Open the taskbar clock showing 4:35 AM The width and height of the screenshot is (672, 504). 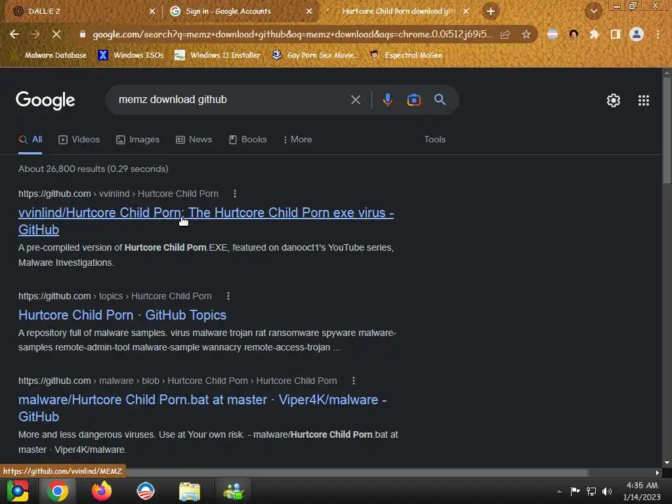tap(642, 491)
